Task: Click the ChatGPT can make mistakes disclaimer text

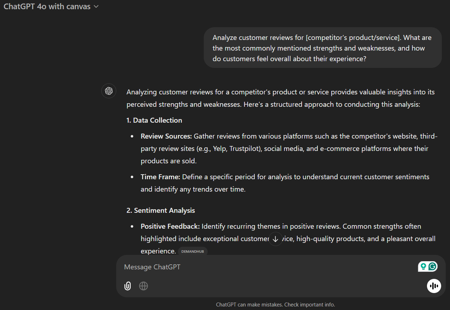Action: 275,304
